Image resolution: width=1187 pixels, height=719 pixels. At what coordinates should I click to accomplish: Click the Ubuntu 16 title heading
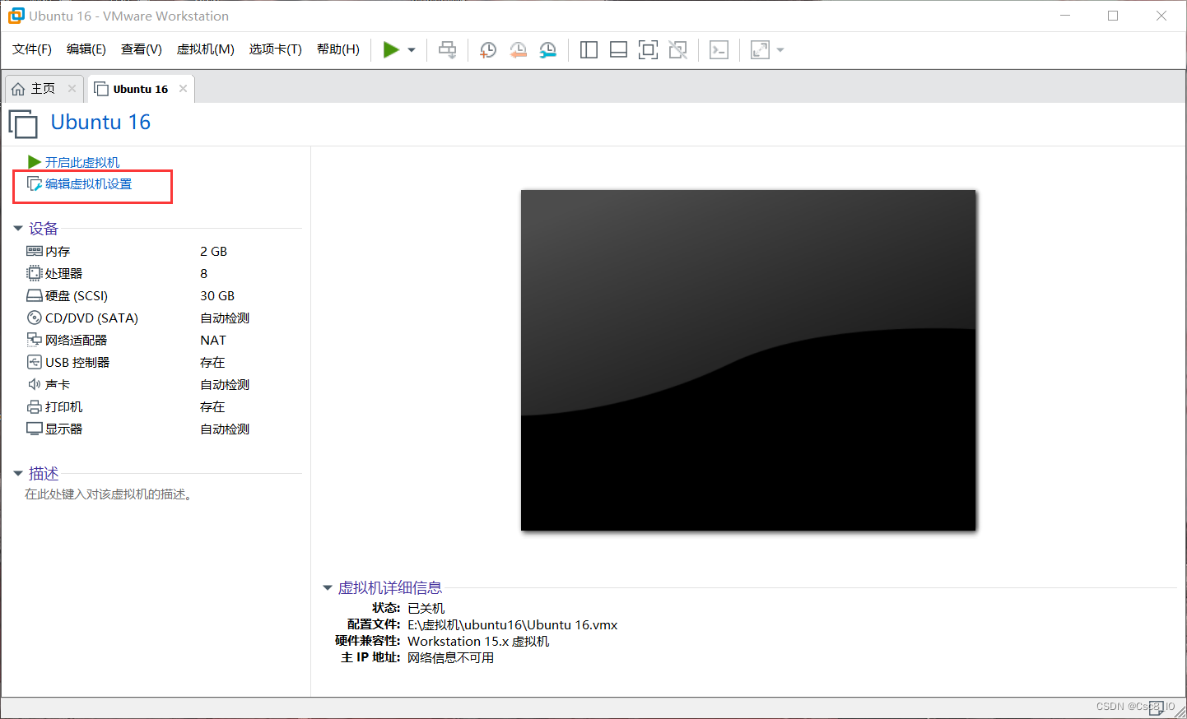(100, 122)
